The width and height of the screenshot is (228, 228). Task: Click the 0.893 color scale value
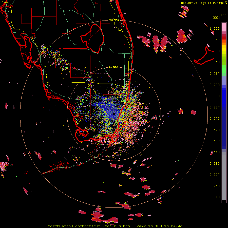215,51
